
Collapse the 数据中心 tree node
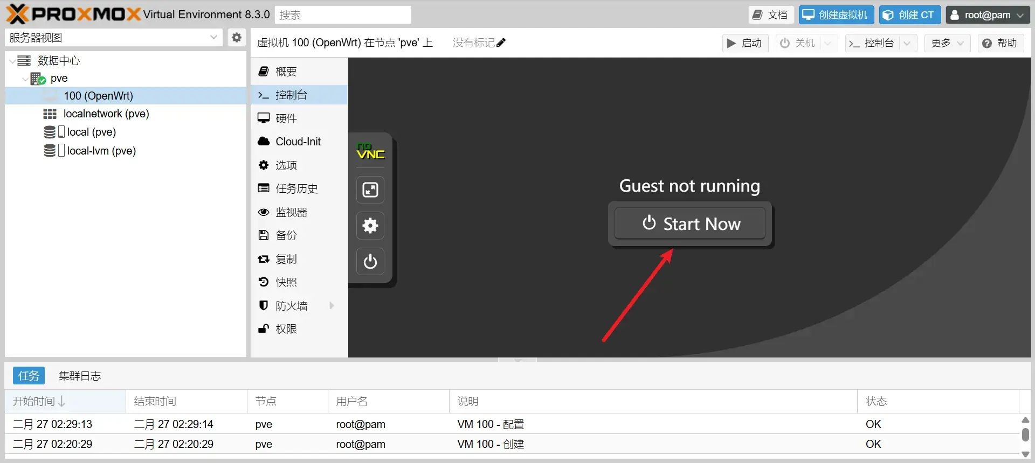[x=12, y=61]
